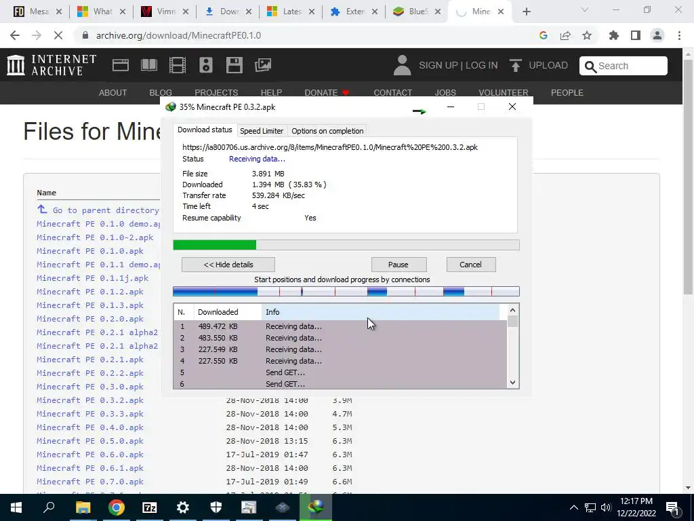
Task: Open the Internet Archive web icon
Action: [x=121, y=65]
